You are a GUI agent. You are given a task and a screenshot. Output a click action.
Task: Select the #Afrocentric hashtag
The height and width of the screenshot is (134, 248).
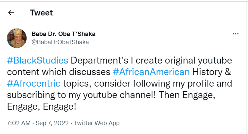(x=34, y=83)
